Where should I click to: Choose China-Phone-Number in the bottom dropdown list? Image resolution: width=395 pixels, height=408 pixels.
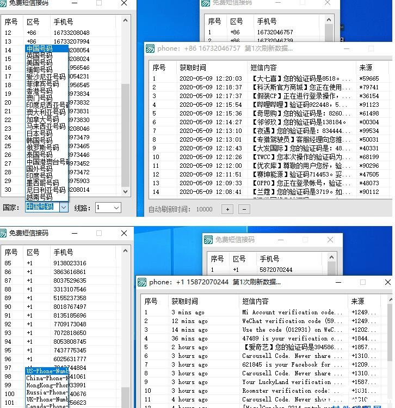(47, 378)
